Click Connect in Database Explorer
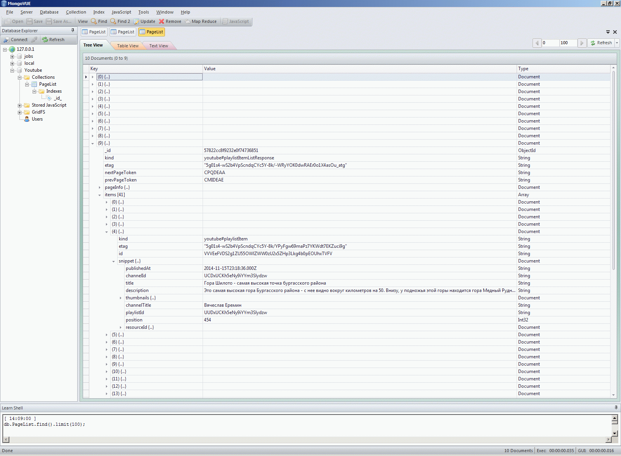The width and height of the screenshot is (621, 456). click(16, 40)
